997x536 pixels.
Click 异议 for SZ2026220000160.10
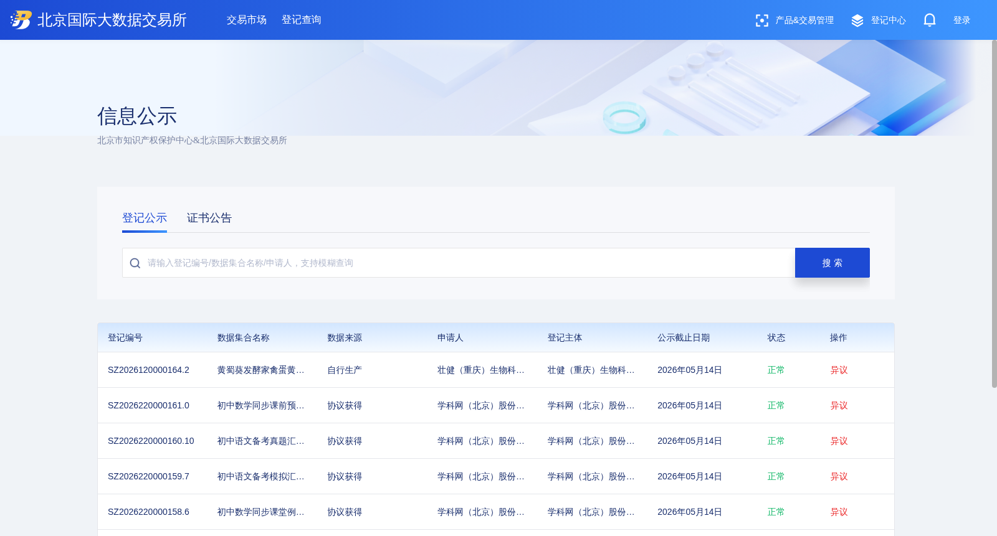tap(839, 441)
